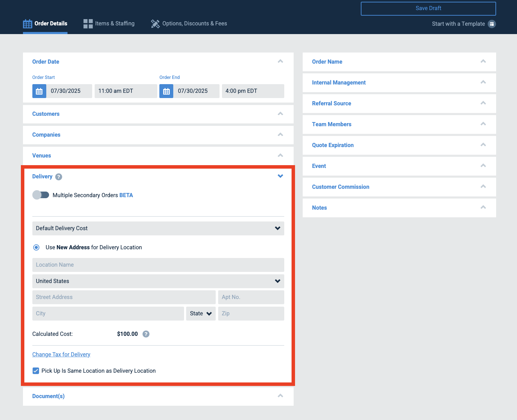The width and height of the screenshot is (517, 420).
Task: Click the City input field
Action: [108, 314]
